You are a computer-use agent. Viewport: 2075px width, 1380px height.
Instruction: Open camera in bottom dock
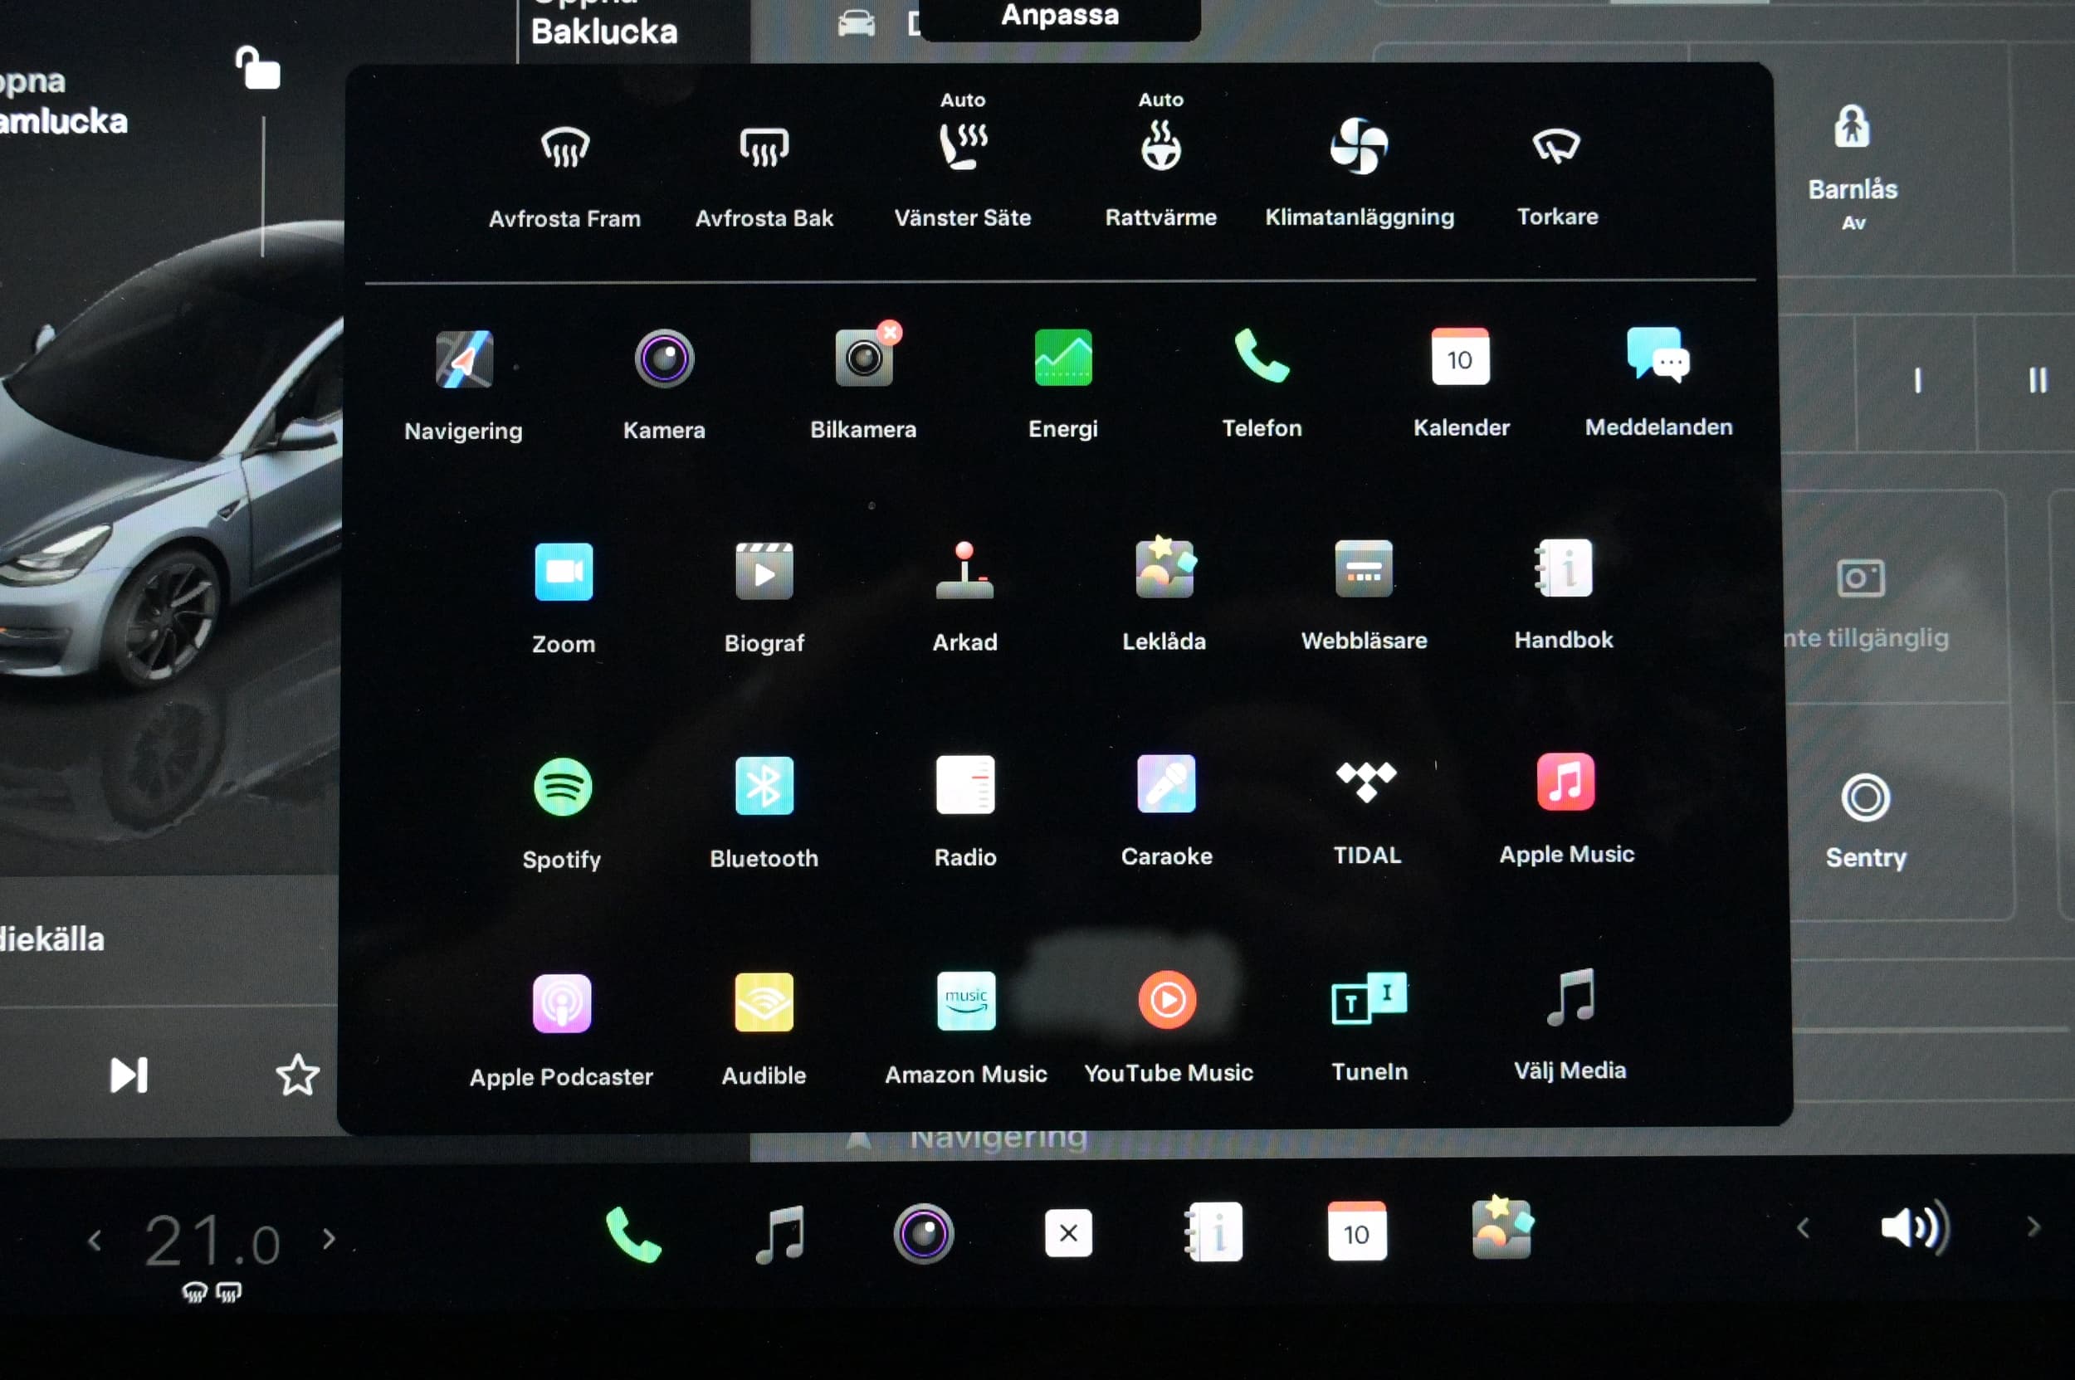[924, 1234]
